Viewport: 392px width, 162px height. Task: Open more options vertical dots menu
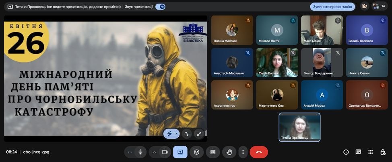click(x=242, y=152)
